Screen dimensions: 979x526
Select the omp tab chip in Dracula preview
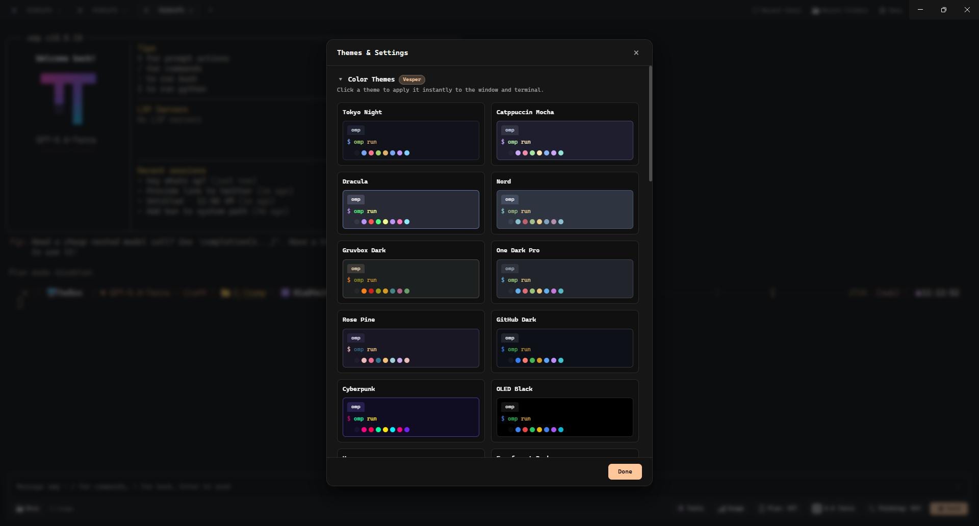click(356, 199)
